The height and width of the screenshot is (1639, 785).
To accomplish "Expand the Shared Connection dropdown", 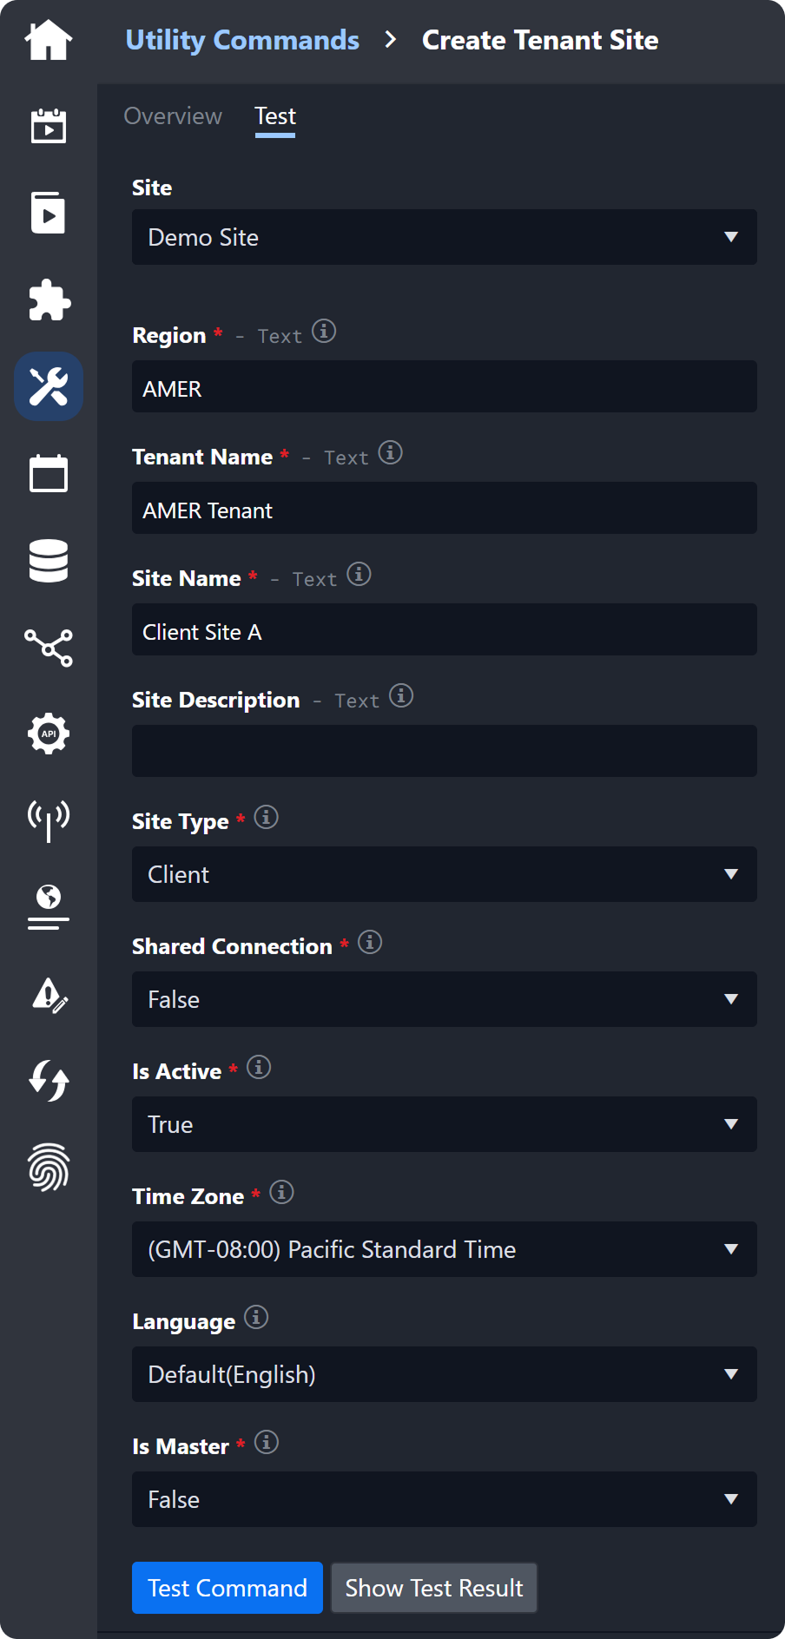I will pos(444,999).
